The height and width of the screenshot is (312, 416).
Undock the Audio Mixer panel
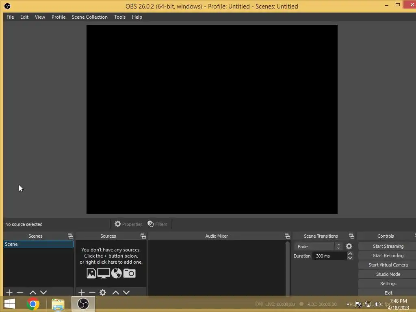pyautogui.click(x=287, y=236)
